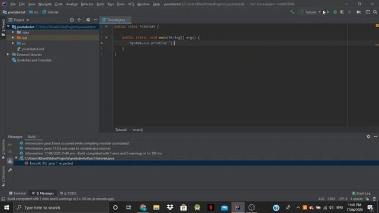The width and height of the screenshot is (379, 213).
Task: Click the rerun/build icon in Messages panel
Action: point(10,144)
